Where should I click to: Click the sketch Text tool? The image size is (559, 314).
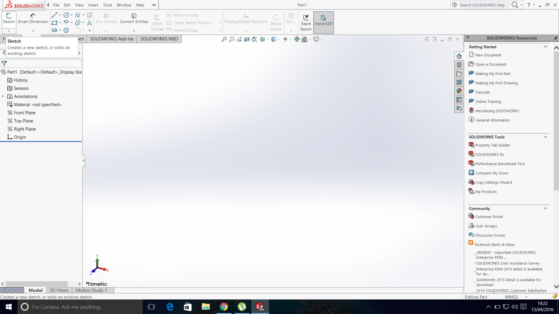pos(89,23)
